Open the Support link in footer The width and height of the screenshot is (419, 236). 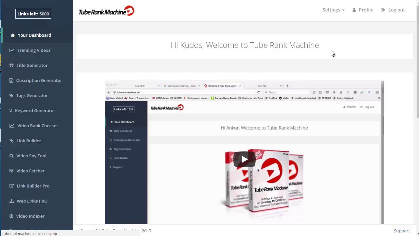(x=402, y=231)
